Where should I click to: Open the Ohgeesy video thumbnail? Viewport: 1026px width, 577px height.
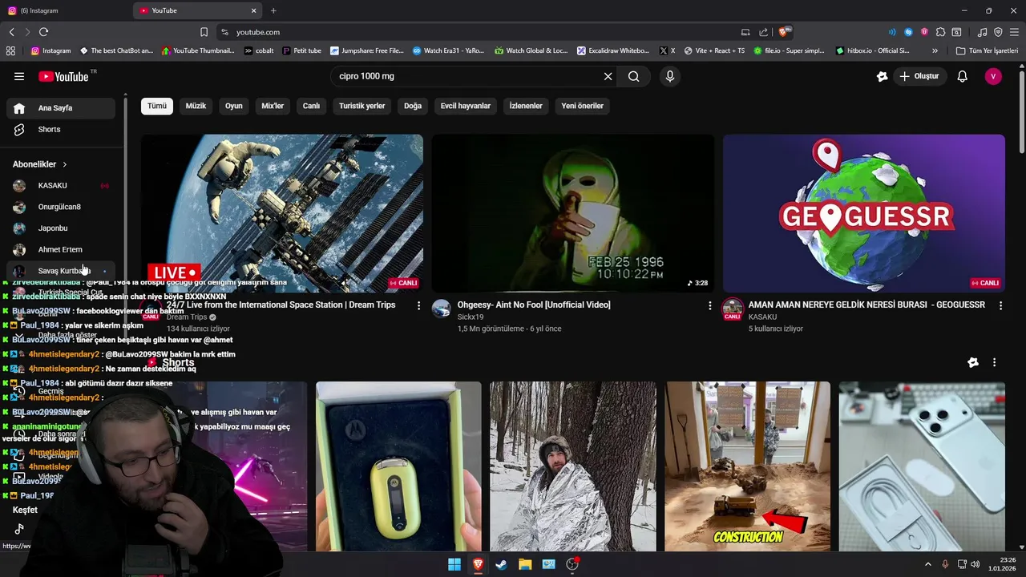coord(573,213)
